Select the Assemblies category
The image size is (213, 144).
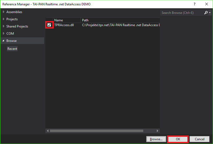14,12
